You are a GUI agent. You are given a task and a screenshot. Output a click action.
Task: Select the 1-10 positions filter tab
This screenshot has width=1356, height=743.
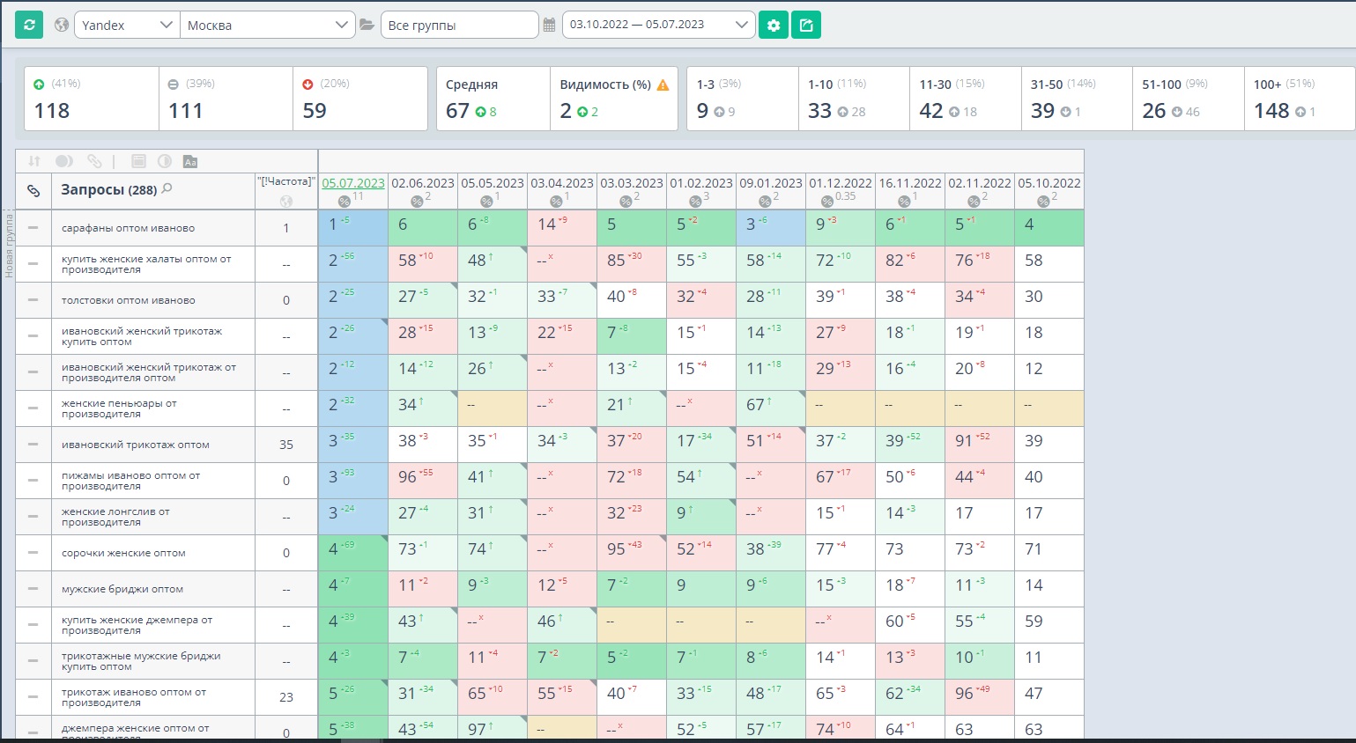pos(854,99)
